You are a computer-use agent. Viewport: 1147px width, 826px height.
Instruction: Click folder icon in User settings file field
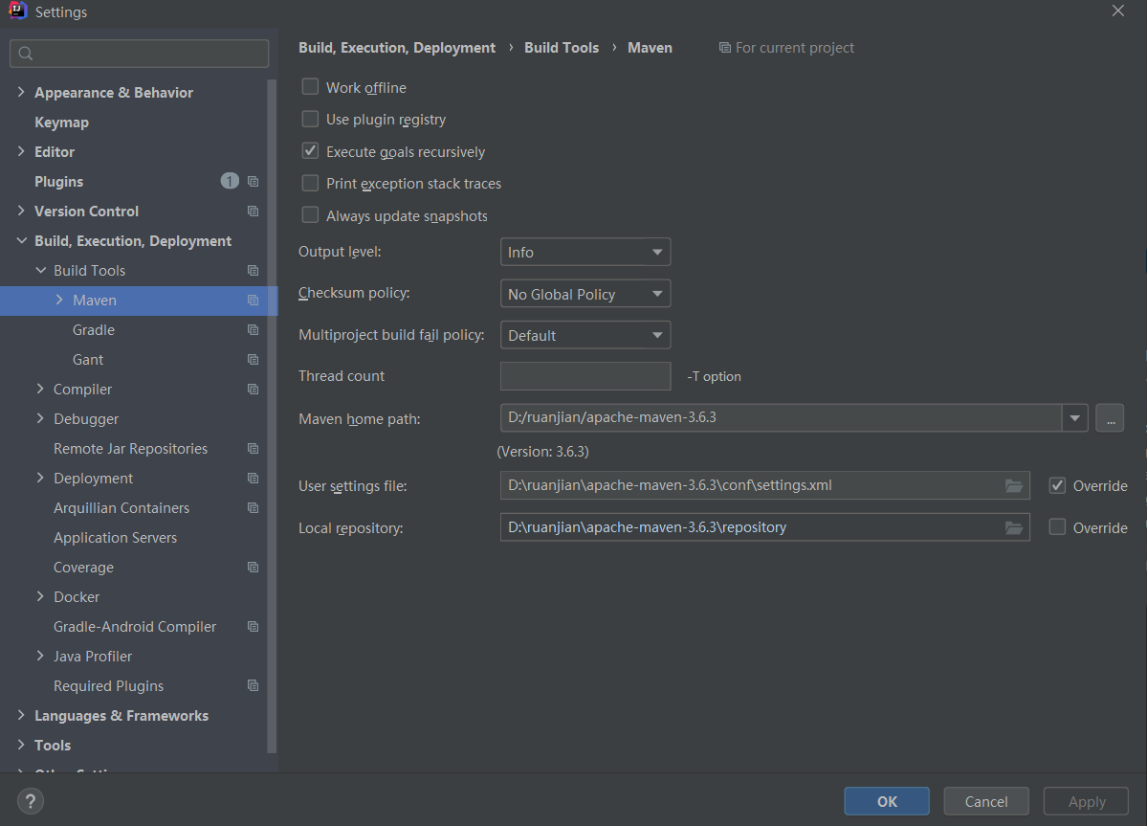click(1014, 486)
